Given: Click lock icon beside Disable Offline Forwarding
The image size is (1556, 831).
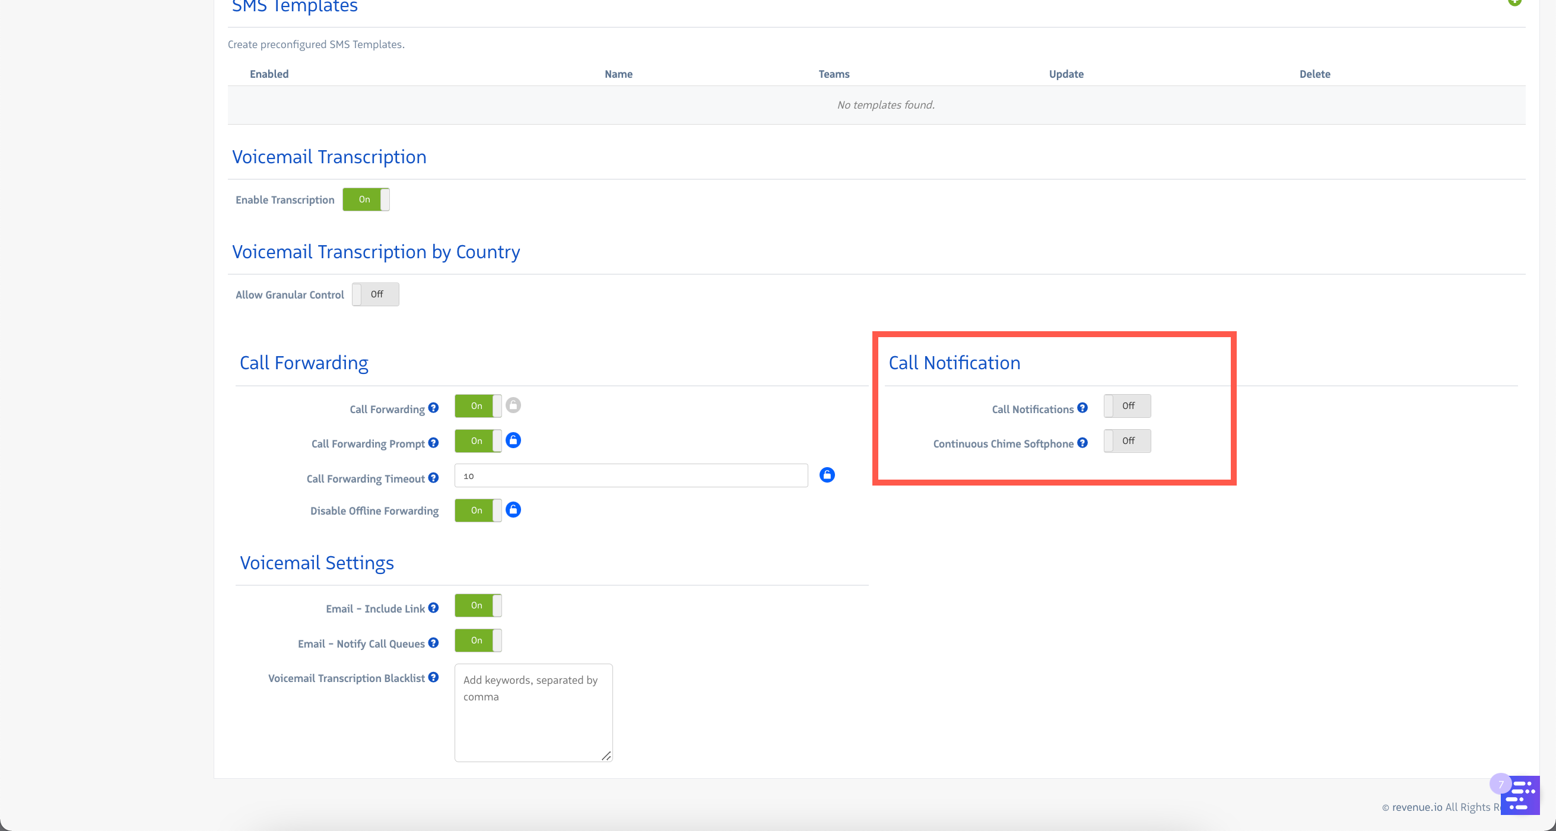Looking at the screenshot, I should tap(513, 510).
